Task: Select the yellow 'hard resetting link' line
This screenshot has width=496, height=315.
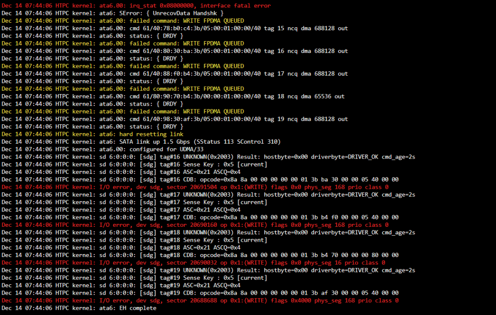Action: [92, 134]
